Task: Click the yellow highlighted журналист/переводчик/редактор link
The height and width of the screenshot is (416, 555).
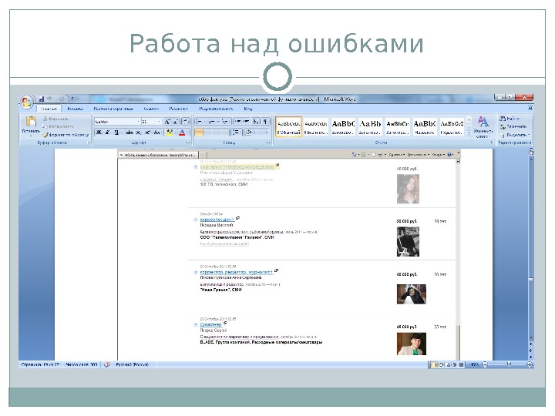Action: click(x=237, y=166)
